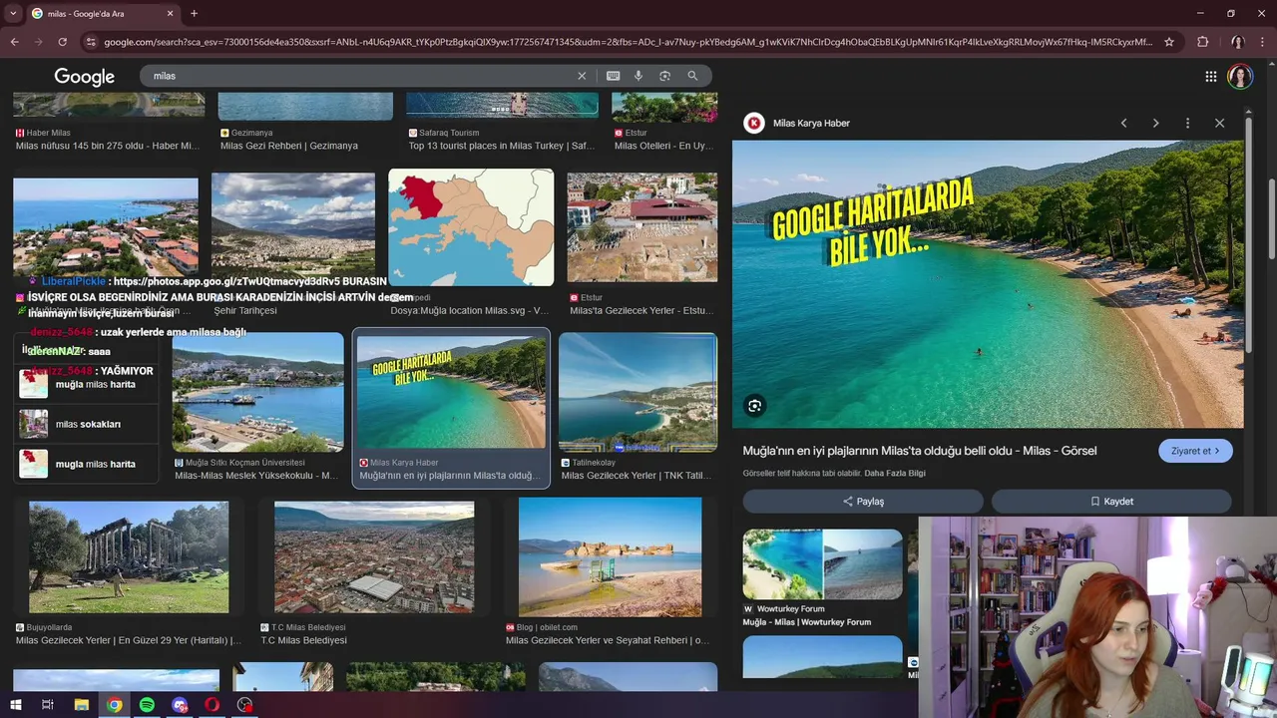Open the Chrome three-dot menu

1263,42
